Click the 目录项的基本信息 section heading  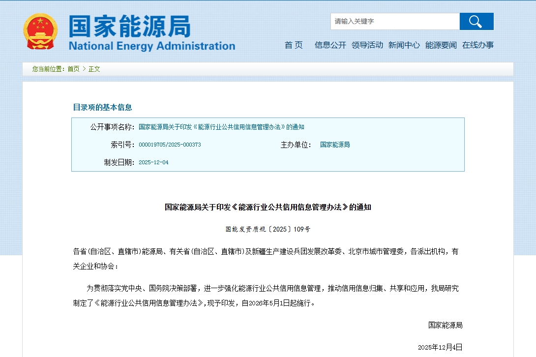click(102, 107)
